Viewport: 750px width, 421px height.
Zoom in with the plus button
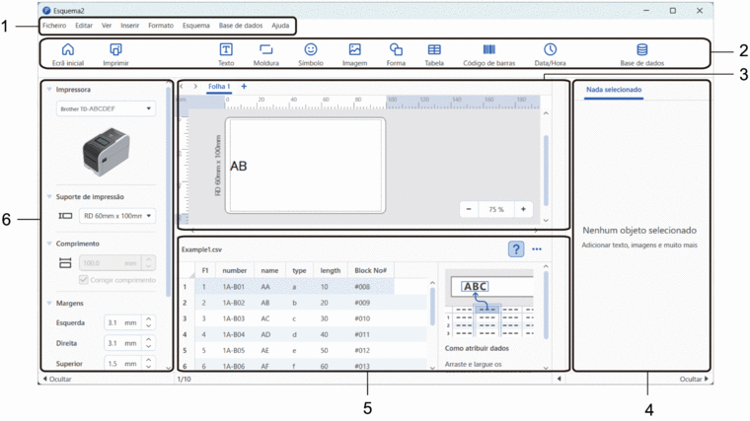523,209
